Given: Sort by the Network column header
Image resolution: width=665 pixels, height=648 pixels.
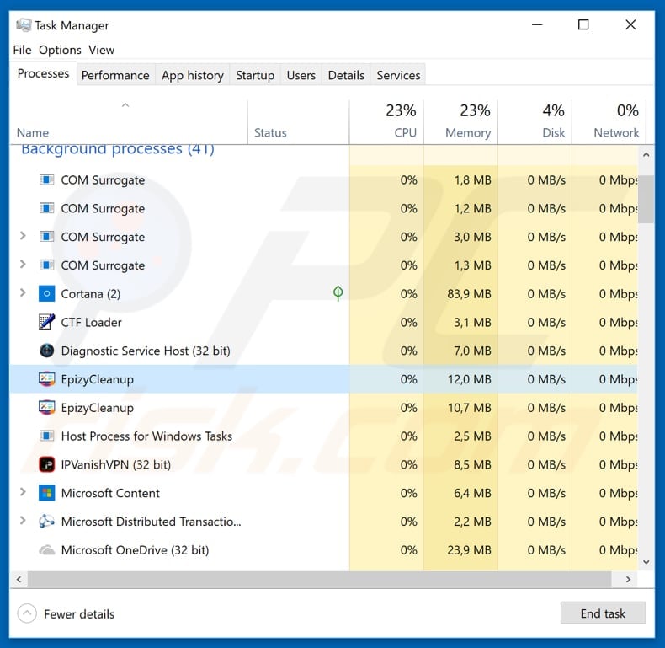Looking at the screenshot, I should (609, 122).
